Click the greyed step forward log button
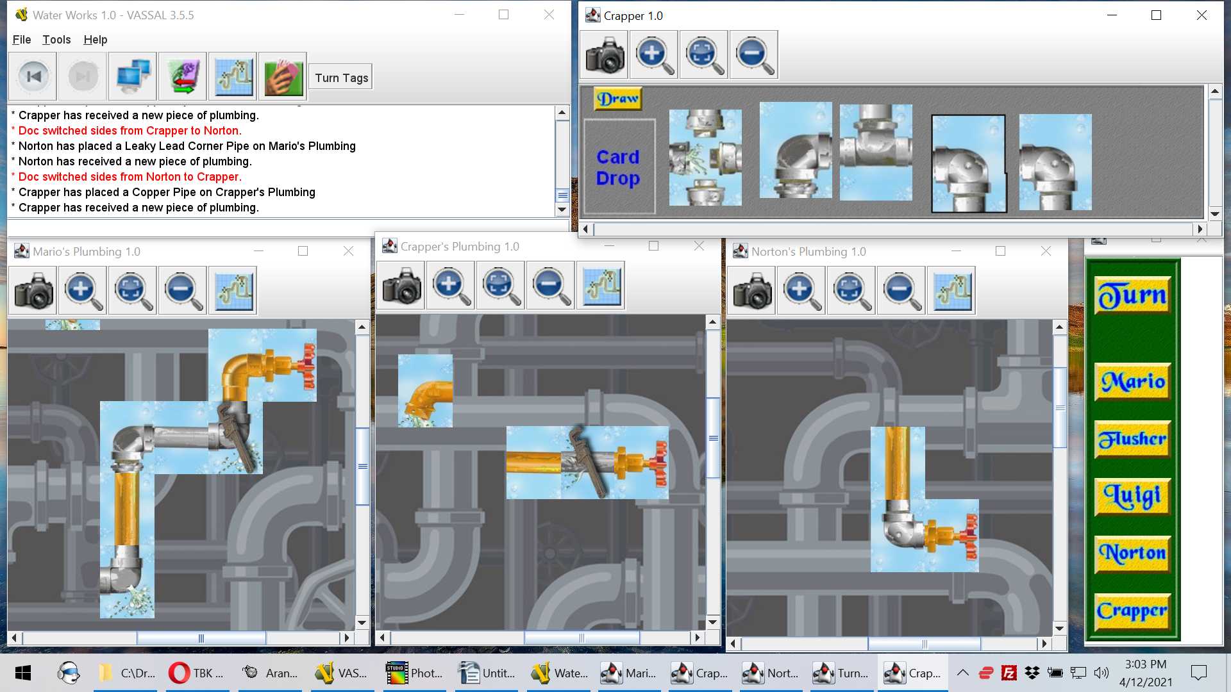Image resolution: width=1231 pixels, height=692 pixels. coord(83,77)
